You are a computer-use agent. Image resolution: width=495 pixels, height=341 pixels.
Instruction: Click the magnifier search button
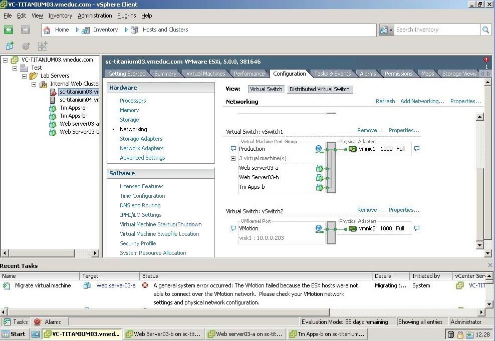click(x=485, y=30)
